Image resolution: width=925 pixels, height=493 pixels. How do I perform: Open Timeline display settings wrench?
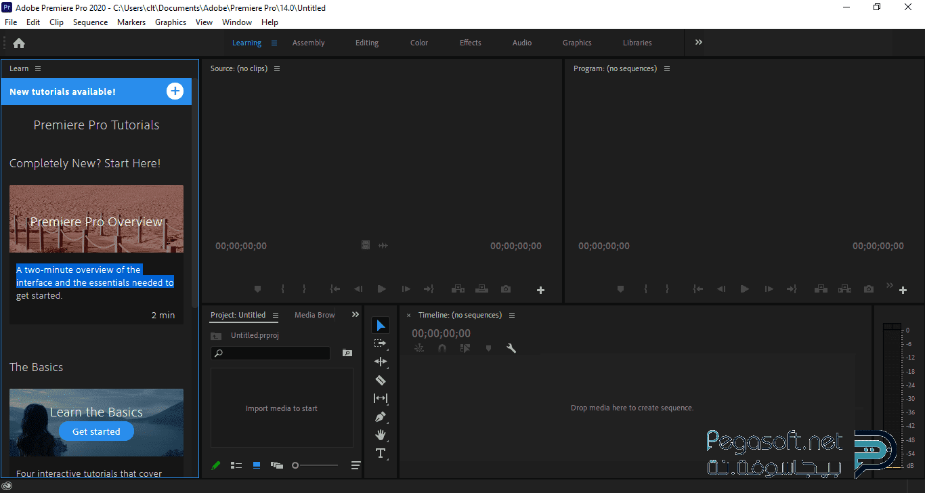[511, 348]
